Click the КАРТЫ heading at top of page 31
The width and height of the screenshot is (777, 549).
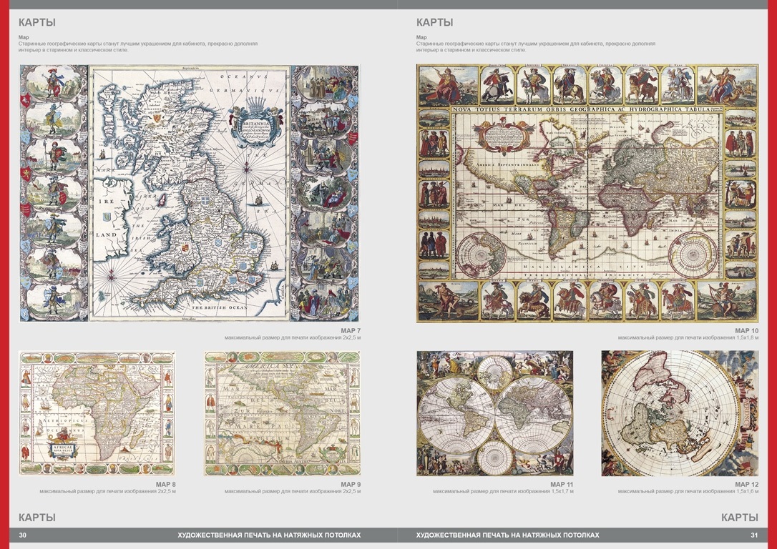point(434,22)
